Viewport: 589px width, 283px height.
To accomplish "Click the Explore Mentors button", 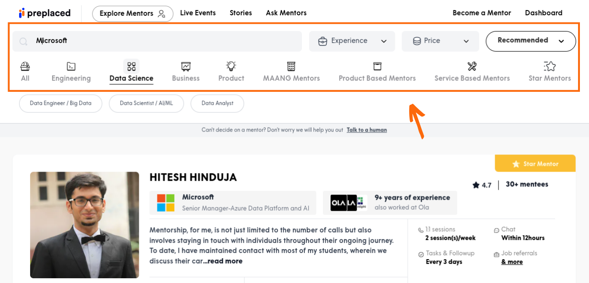I will click(133, 13).
